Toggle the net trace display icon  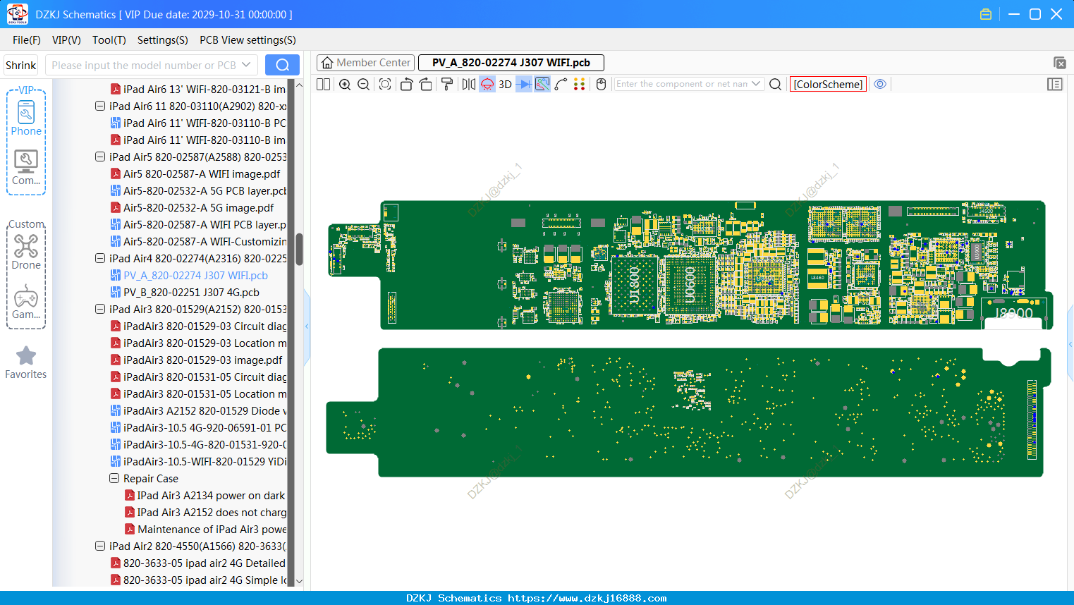(x=542, y=84)
